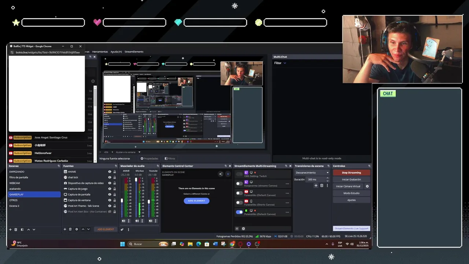Image resolution: width=469 pixels, height=264 pixels.
Task: Add a new scene with the plus icon
Action: coord(10,230)
